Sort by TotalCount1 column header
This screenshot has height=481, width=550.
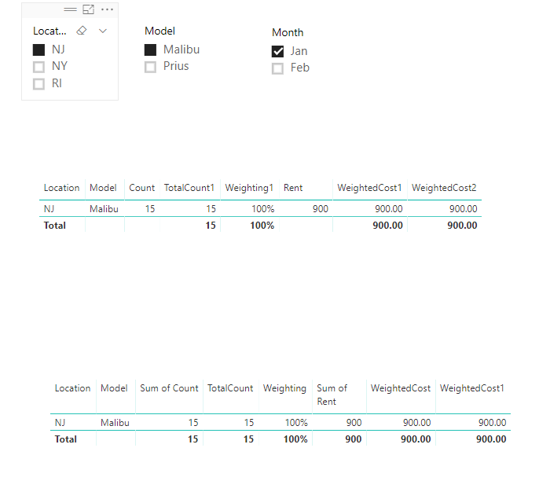[189, 188]
